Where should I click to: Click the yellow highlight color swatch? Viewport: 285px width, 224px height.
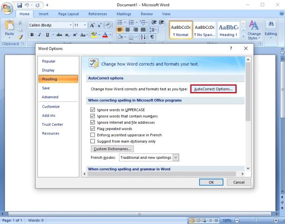pos(94,35)
